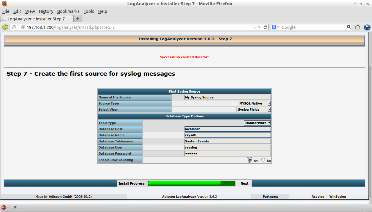
Task: Click the Database Host field
Action: coord(228,129)
